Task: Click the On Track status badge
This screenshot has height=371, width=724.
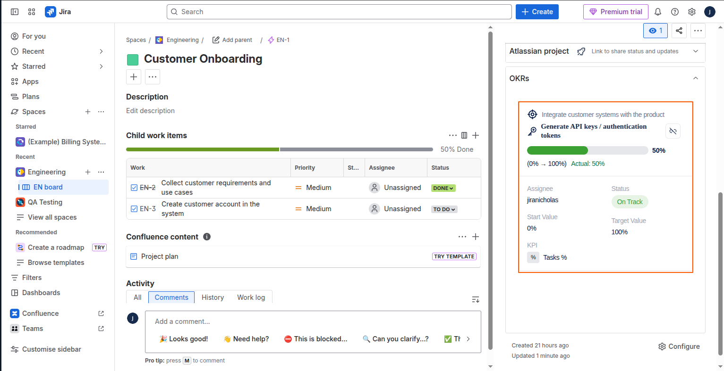Action: point(630,202)
